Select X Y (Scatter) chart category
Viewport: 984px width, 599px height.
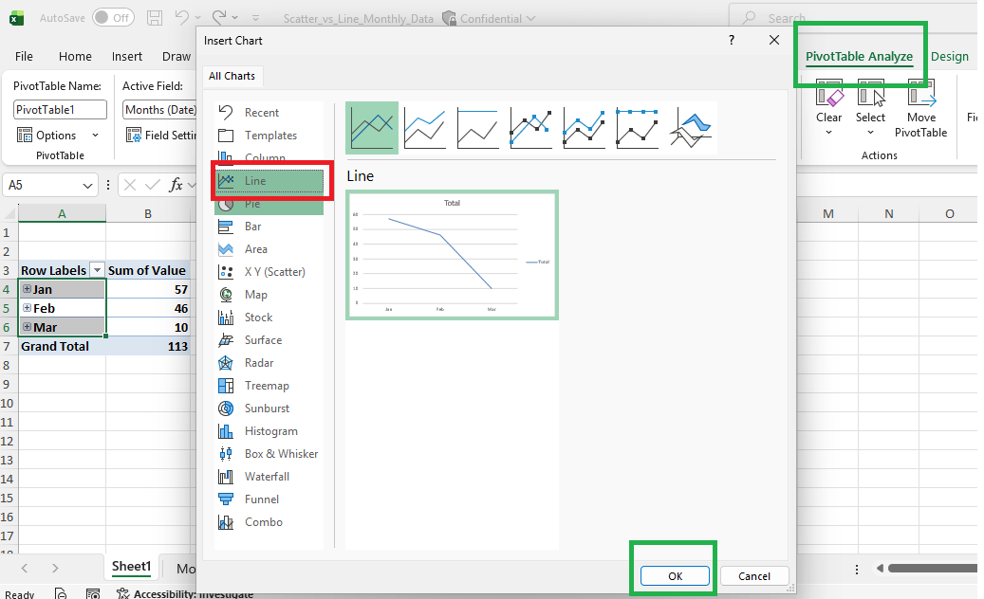[x=269, y=272]
